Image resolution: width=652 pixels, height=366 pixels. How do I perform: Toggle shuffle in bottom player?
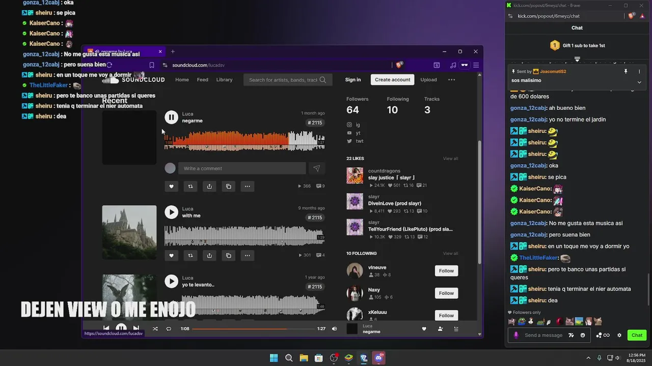coord(155,329)
